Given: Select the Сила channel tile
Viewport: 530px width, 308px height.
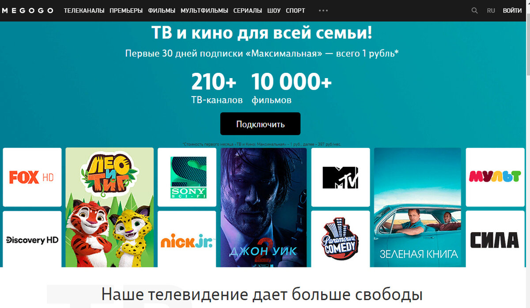Looking at the screenshot, I should (x=495, y=239).
